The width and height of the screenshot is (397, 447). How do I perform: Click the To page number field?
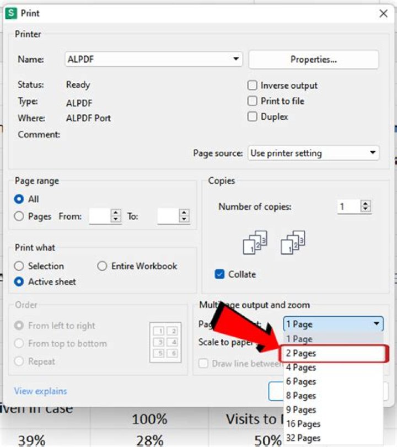pos(168,216)
